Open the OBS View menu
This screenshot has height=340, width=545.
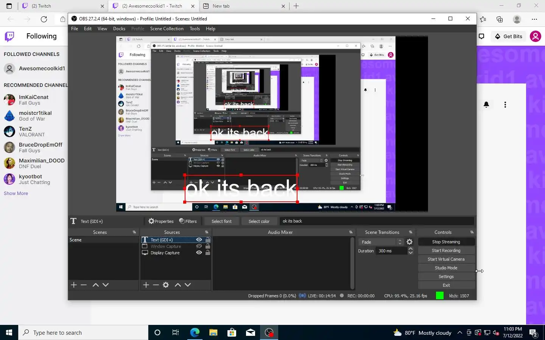click(102, 29)
